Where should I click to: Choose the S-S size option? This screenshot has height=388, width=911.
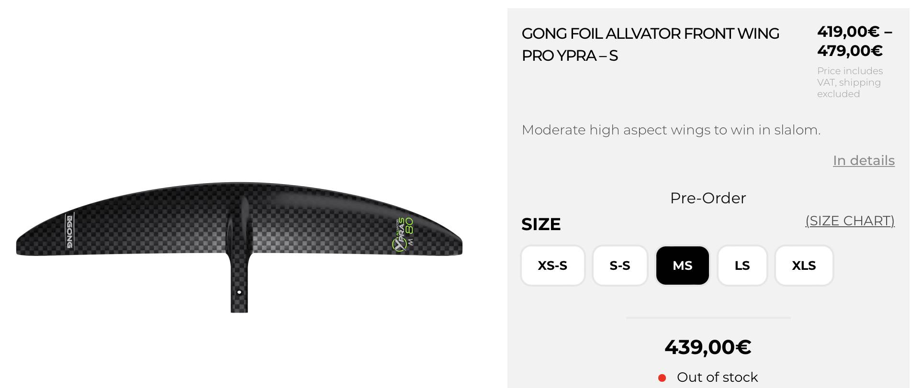tap(619, 266)
